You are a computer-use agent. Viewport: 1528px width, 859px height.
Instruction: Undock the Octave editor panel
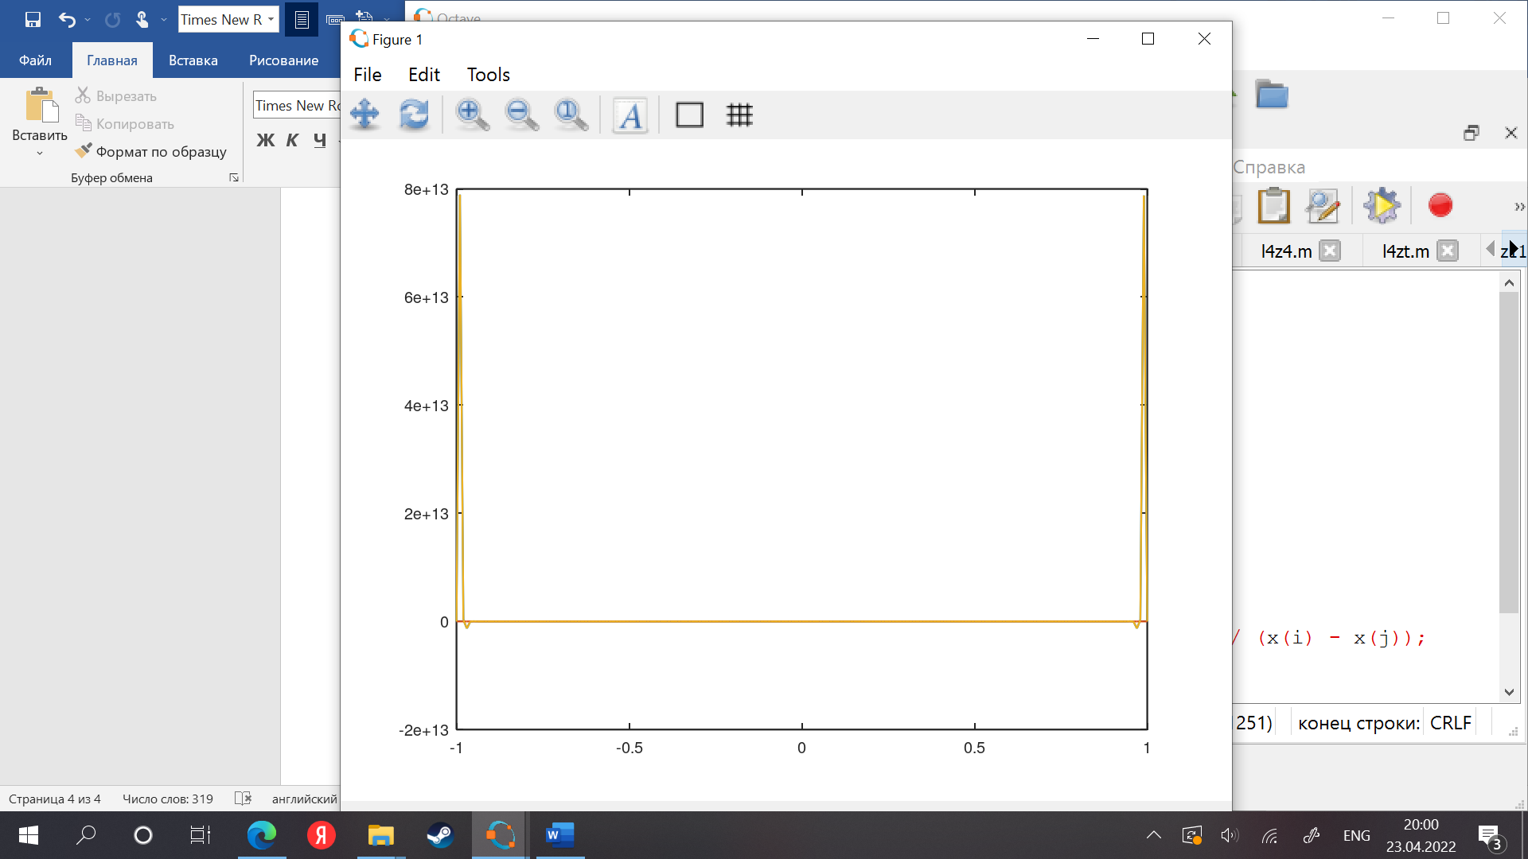(x=1471, y=133)
